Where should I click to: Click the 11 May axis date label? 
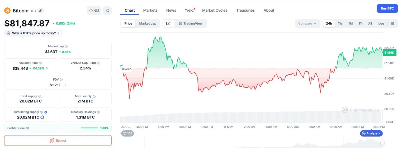click(x=228, y=127)
